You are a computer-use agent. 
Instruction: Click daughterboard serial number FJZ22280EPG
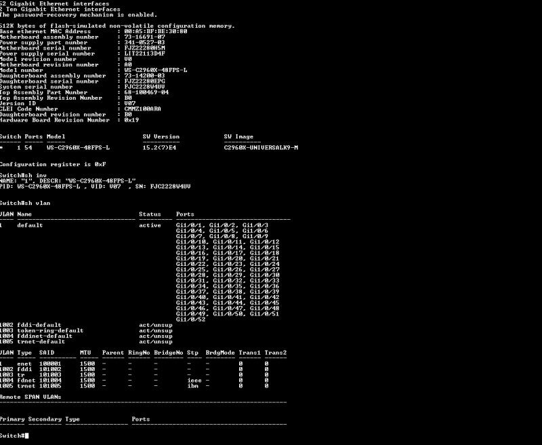tap(144, 81)
